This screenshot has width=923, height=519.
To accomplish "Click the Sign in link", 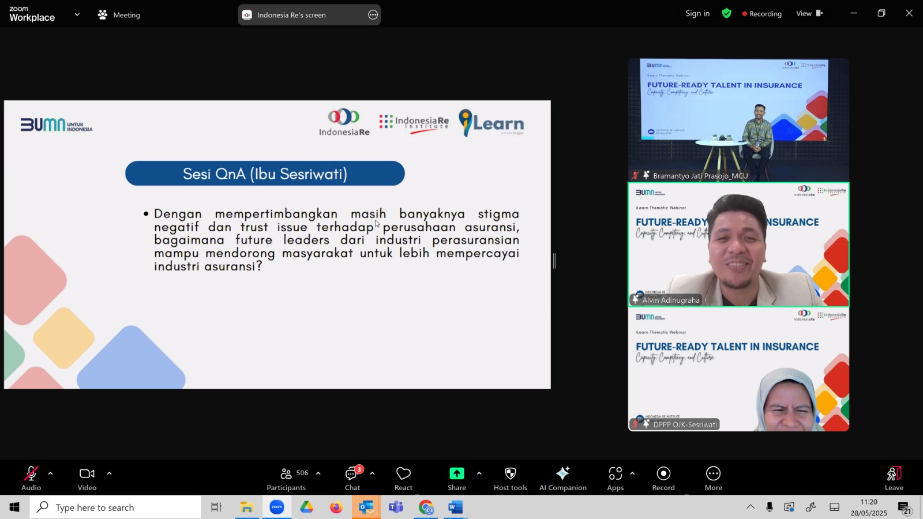I will [697, 14].
